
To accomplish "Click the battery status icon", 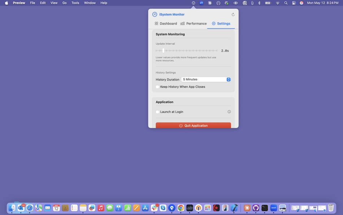I will click(x=268, y=3).
